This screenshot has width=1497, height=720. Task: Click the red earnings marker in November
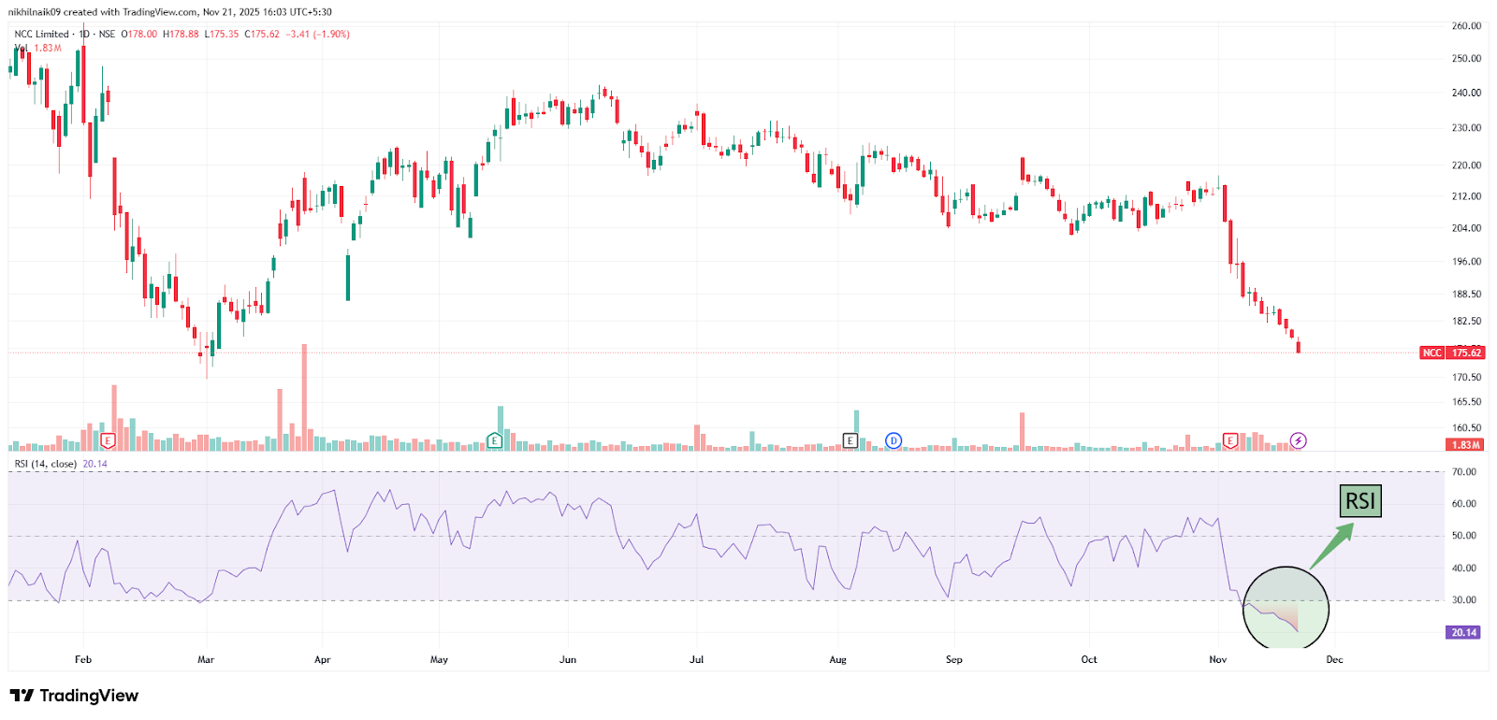(1230, 440)
